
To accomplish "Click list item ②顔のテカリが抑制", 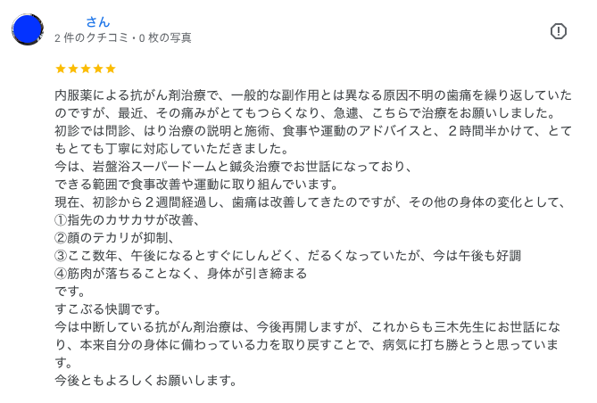I will click(x=114, y=237).
